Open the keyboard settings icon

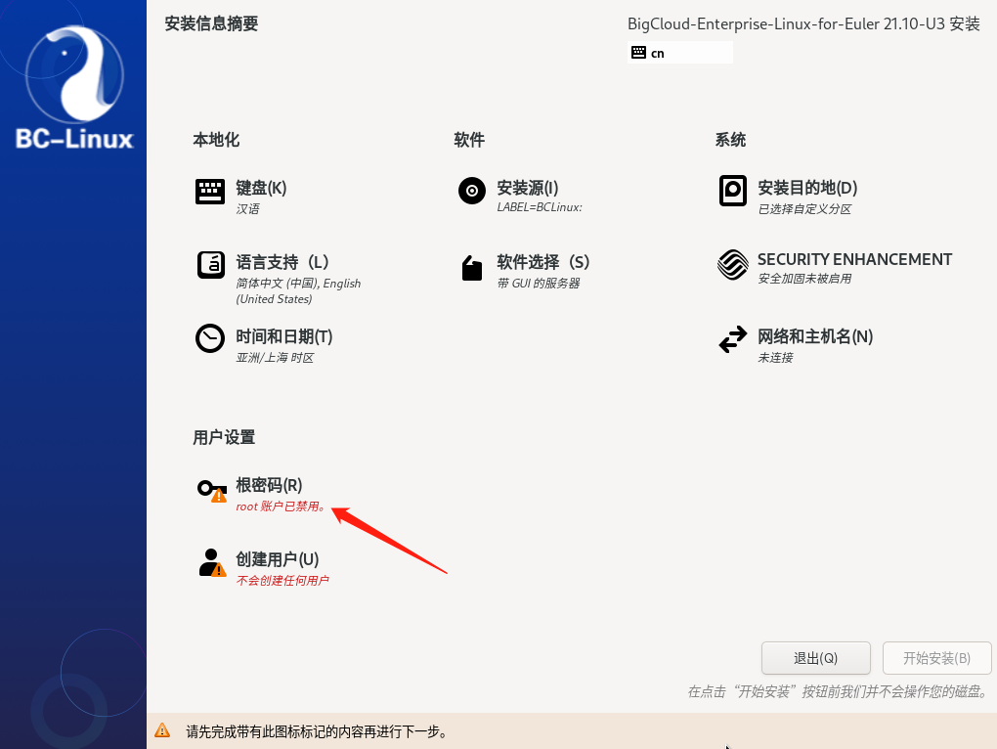coord(210,192)
